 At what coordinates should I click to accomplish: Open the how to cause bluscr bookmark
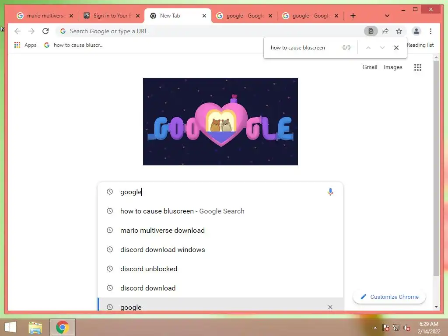[x=74, y=45]
